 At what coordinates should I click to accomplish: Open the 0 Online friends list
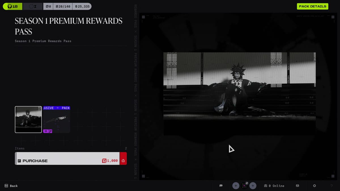click(274, 186)
